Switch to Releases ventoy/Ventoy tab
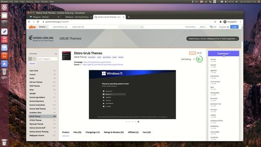 (x=77, y=17)
